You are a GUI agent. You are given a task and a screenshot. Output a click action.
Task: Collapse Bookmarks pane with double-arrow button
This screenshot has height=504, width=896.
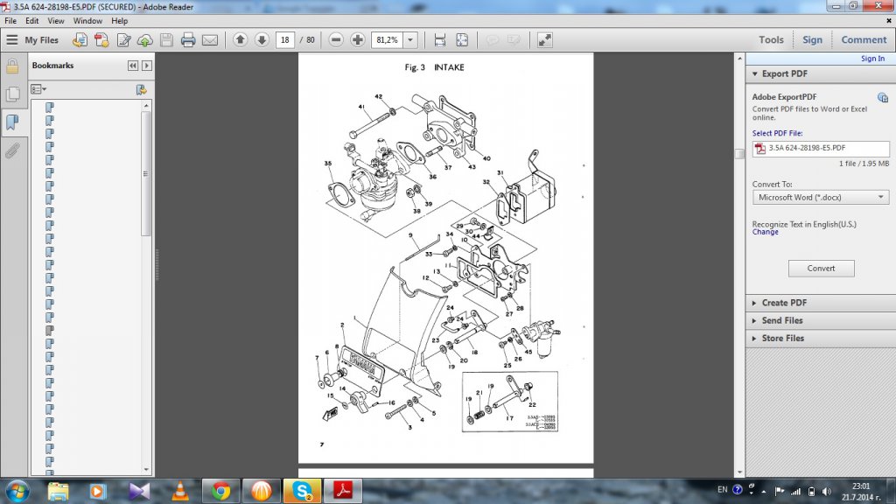click(133, 66)
